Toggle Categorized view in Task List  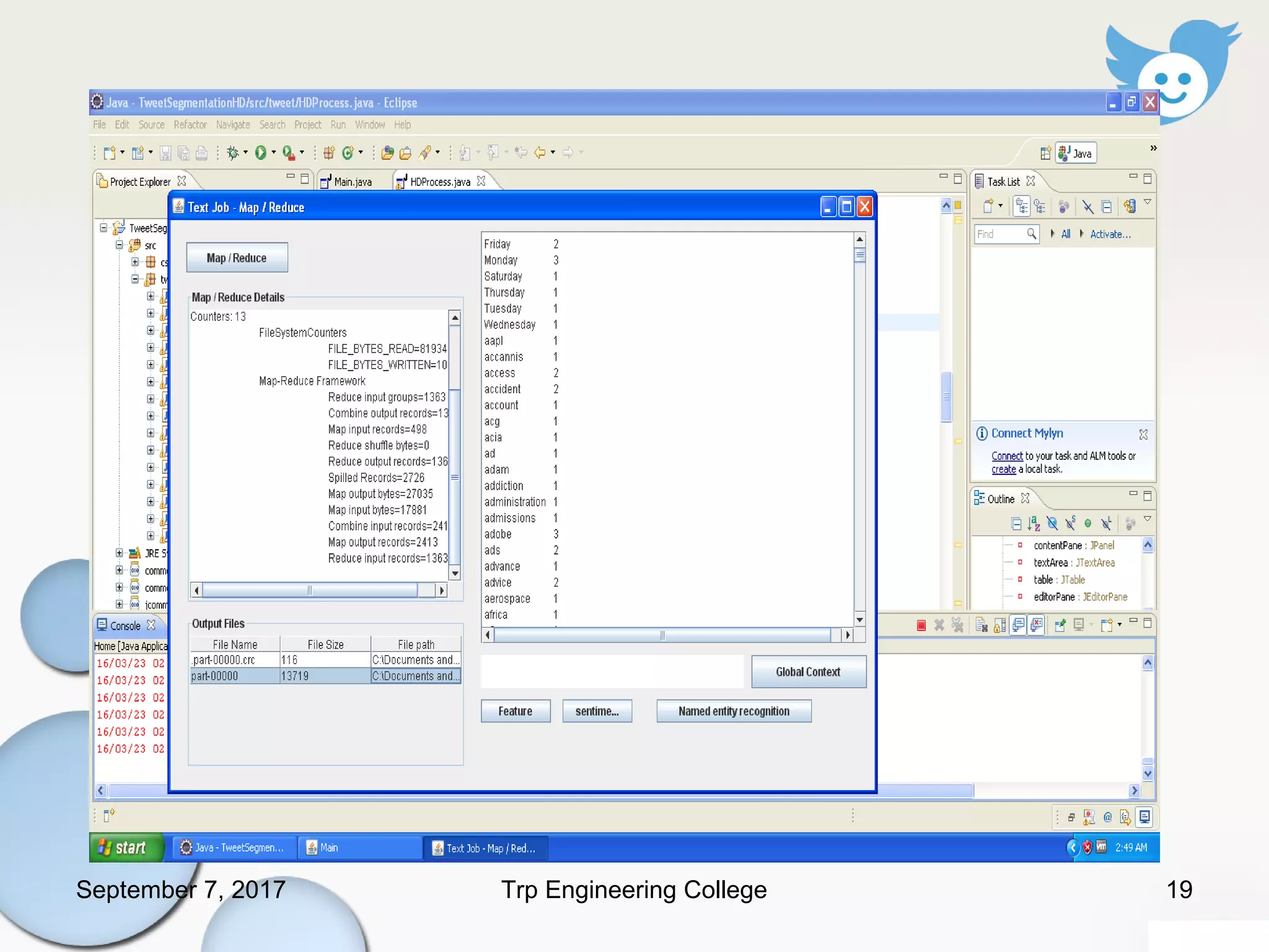click(1022, 206)
